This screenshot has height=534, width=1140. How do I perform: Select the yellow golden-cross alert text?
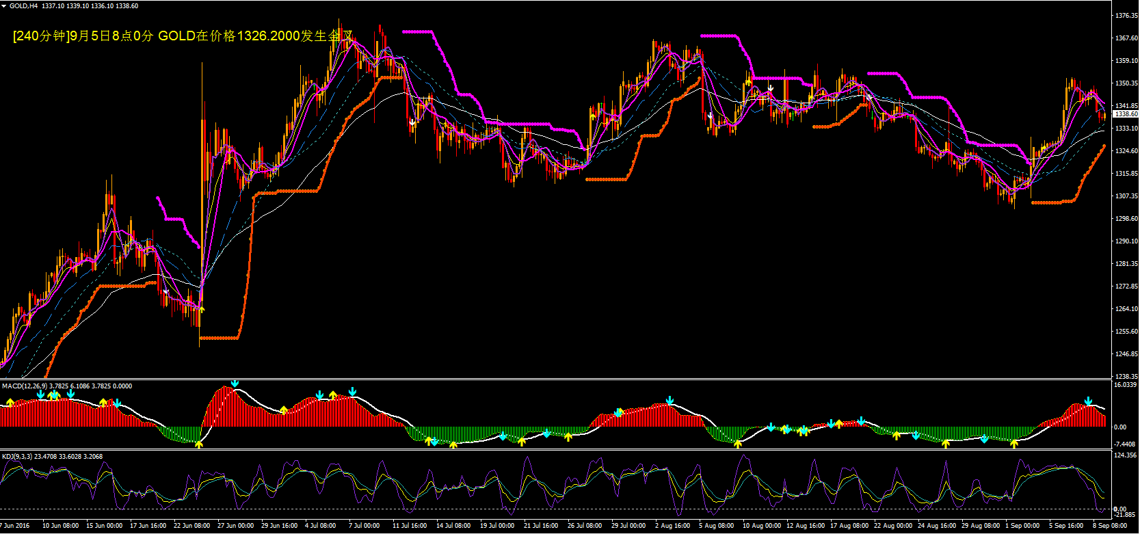click(183, 36)
